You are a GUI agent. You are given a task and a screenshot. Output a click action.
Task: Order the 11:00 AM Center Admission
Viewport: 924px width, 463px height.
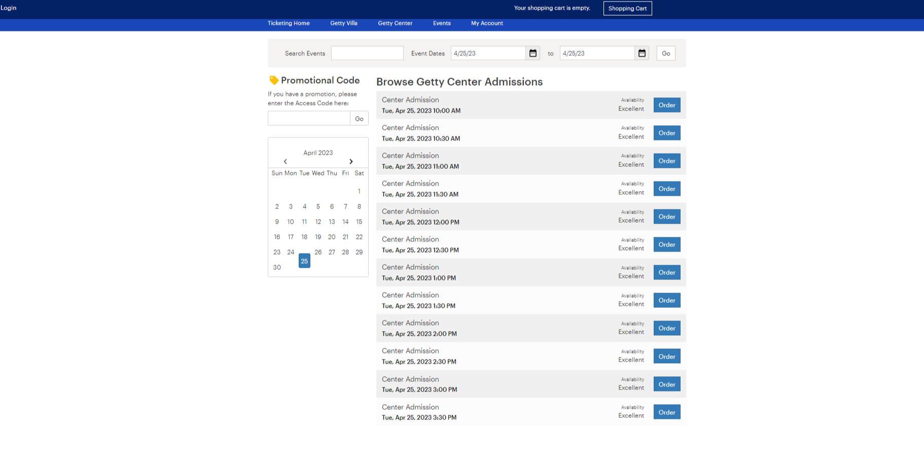(x=667, y=161)
